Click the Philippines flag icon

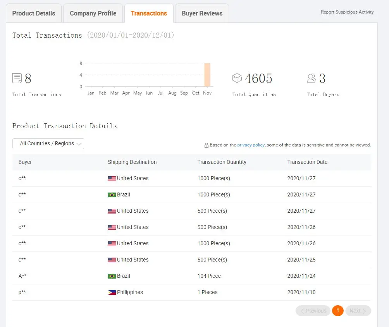pyautogui.click(x=112, y=293)
